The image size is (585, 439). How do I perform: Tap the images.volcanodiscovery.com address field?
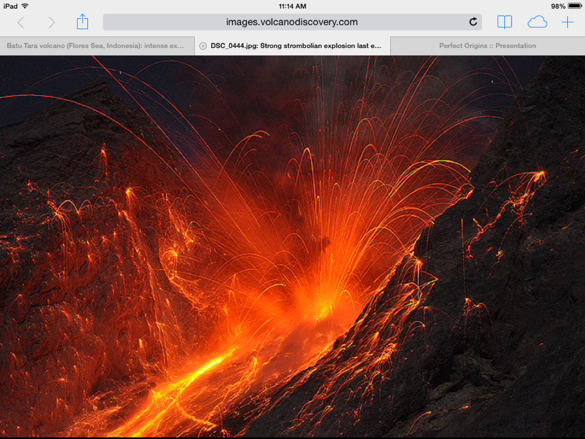pyautogui.click(x=291, y=22)
